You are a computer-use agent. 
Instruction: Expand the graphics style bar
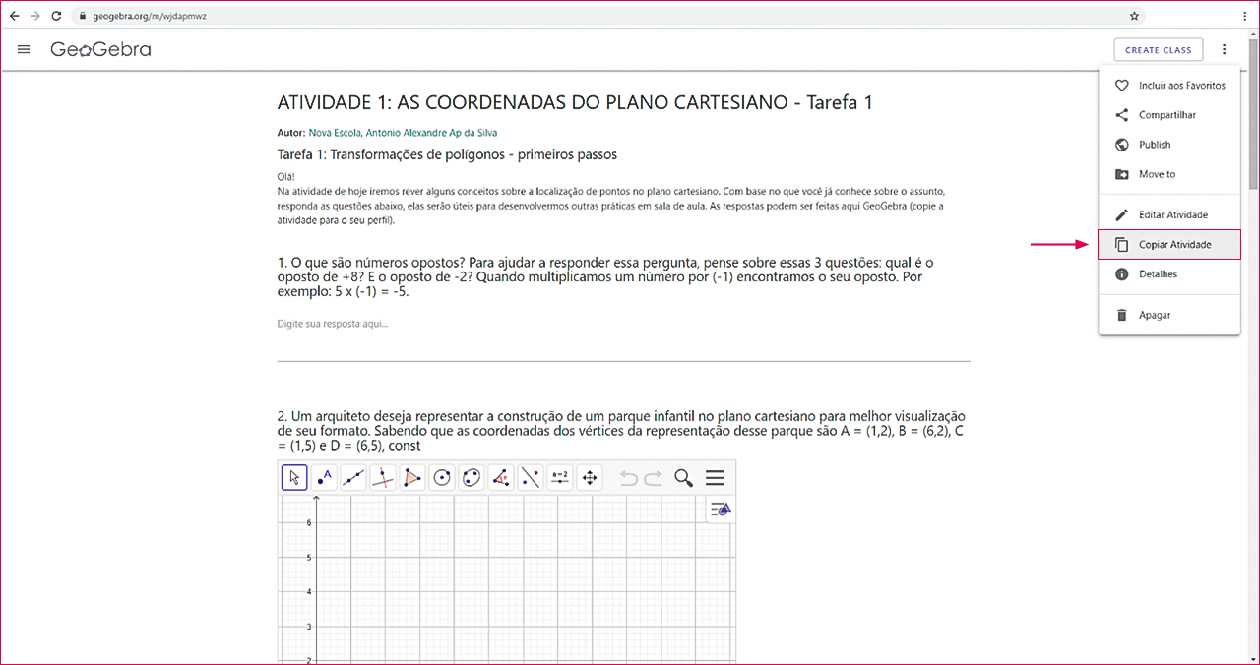click(x=721, y=510)
